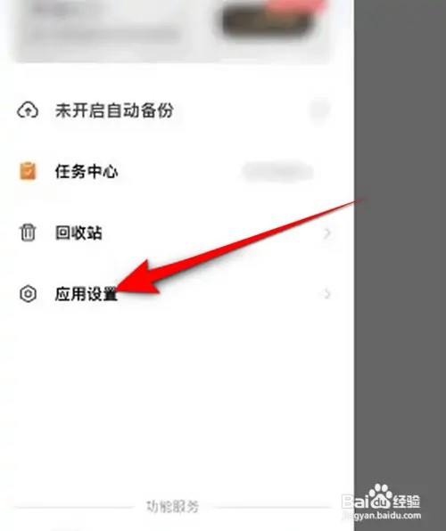Image resolution: width=446 pixels, height=531 pixels.
Task: Click the cloud upload backup icon
Action: pyautogui.click(x=28, y=110)
